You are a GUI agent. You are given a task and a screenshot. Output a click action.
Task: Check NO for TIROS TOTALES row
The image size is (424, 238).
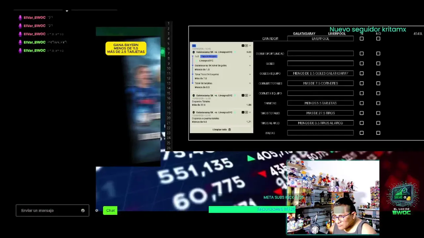point(378,113)
